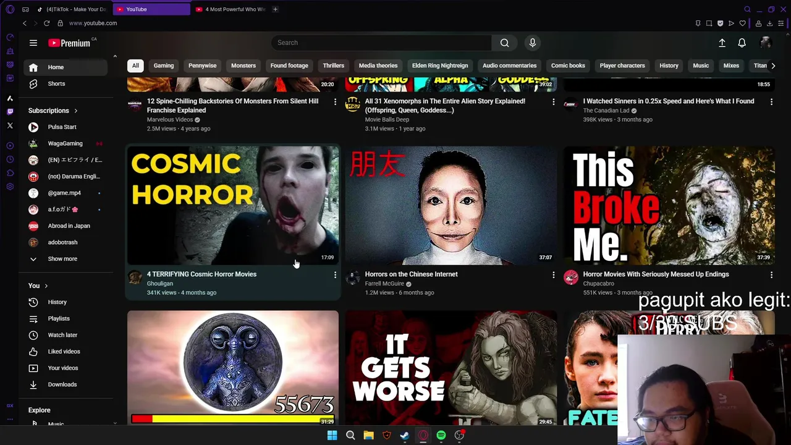Select the Player characters filter chip
Image resolution: width=791 pixels, height=445 pixels.
click(x=622, y=66)
